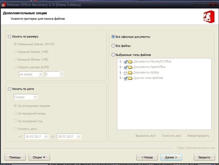The height and width of the screenshot is (165, 219).
Task: Decrease the size value spinner
Action: click(x=62, y=75)
